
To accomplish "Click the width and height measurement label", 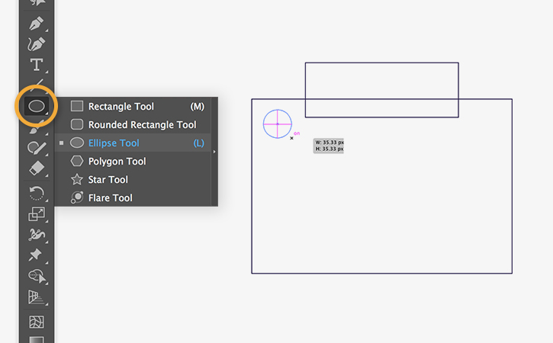I will tap(329, 146).
